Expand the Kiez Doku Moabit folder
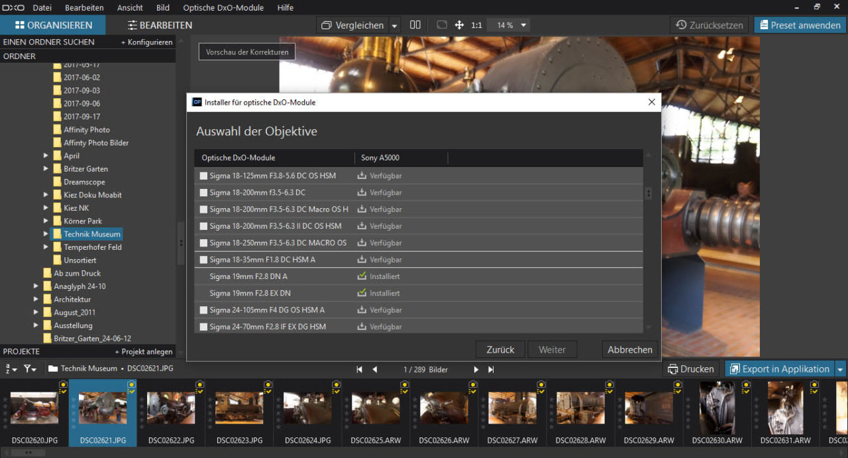848x458 pixels. point(46,195)
